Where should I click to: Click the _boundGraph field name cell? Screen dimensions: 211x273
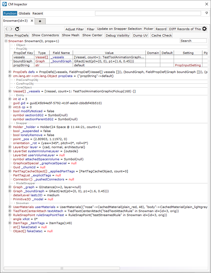[61, 61]
